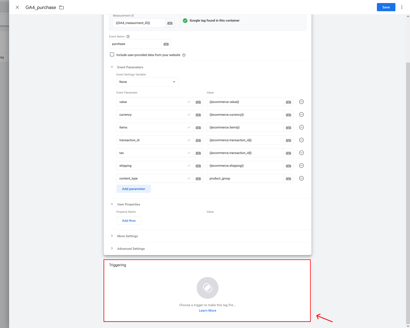
Task: Click the Add parameter button
Action: (134, 189)
